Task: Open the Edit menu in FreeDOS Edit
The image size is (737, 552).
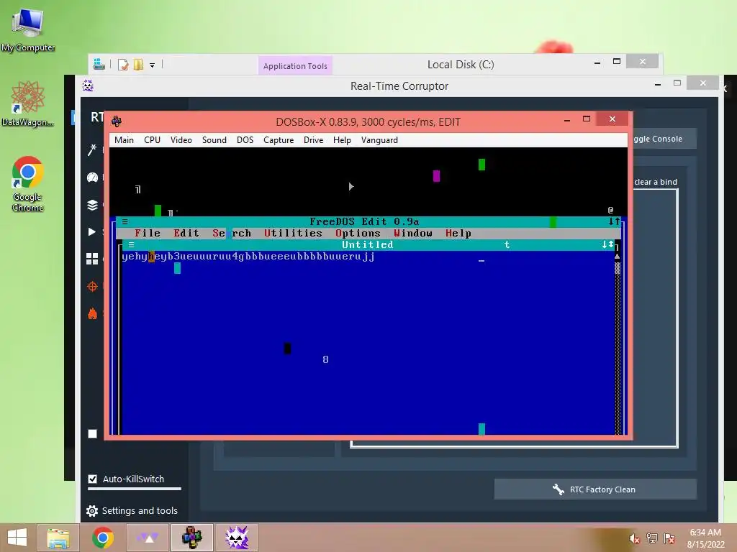Action: pos(186,234)
